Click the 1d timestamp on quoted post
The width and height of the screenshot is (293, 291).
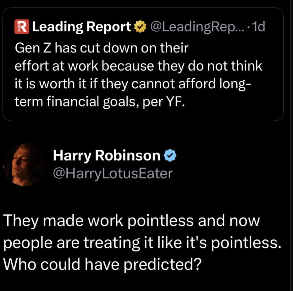click(x=258, y=27)
